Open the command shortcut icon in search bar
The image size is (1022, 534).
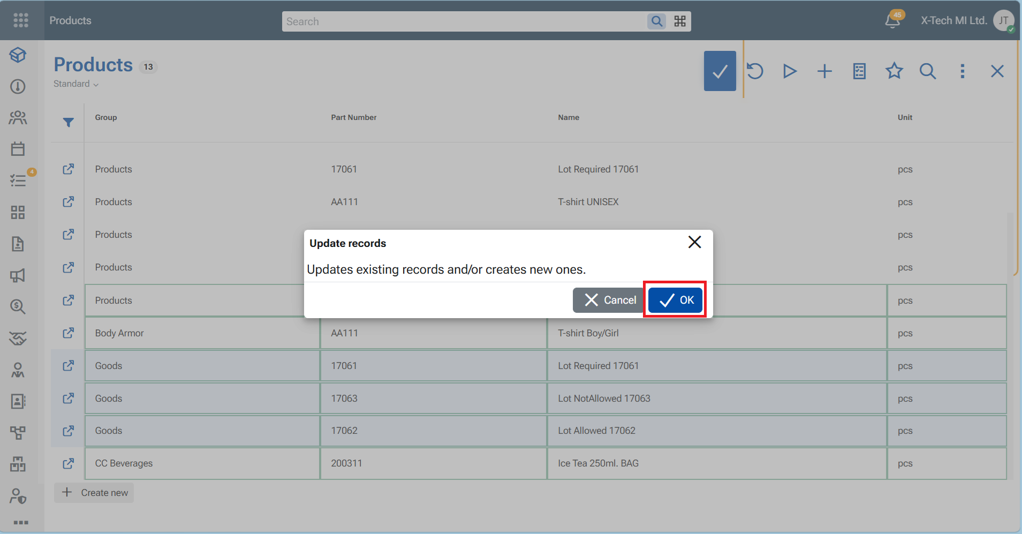click(x=680, y=21)
